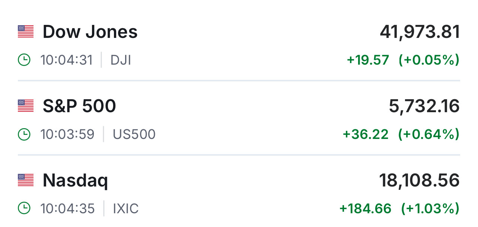This screenshot has height=227, width=478.
Task: Click the S&P 500 price 5,732.16
Action: coord(424,107)
